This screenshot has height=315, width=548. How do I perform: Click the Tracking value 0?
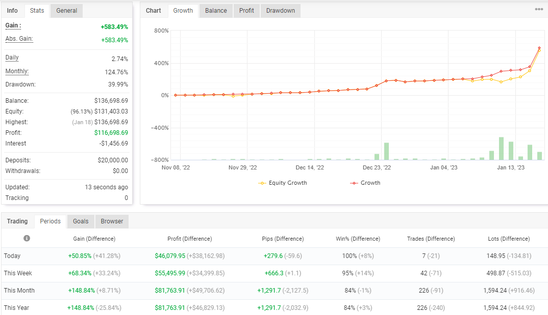(126, 198)
